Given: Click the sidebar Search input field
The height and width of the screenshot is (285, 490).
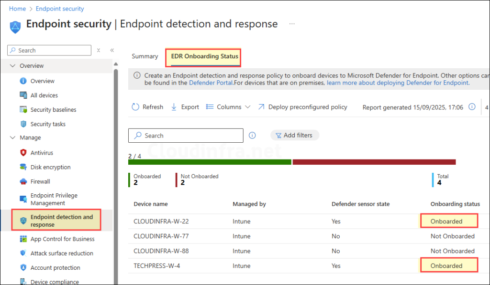Looking at the screenshot, I should click(x=49, y=50).
